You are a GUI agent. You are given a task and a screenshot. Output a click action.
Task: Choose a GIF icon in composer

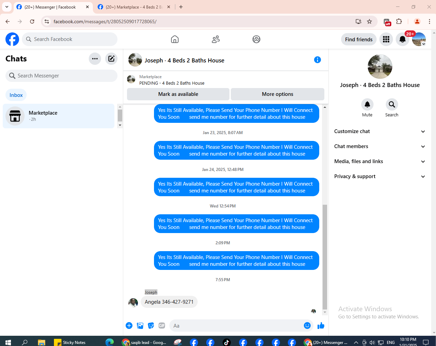pos(162,326)
